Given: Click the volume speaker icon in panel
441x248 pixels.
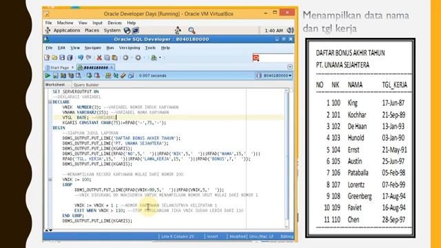Looking at the screenshot, I should tap(290, 30).
